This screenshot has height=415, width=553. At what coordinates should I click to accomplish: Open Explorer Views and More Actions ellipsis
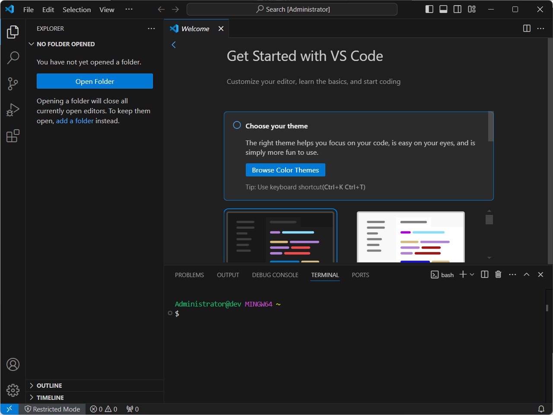151,29
